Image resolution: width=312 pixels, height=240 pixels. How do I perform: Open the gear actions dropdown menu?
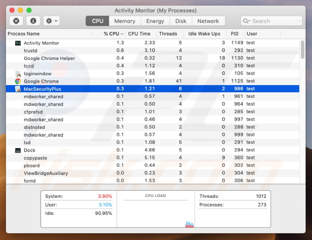point(51,21)
